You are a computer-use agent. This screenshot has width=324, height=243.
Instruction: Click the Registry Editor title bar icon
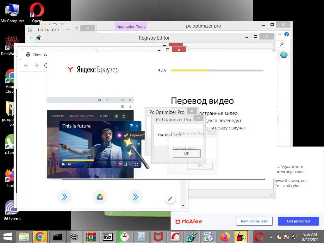(38, 38)
